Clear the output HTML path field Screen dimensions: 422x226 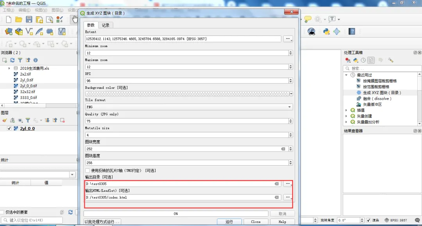tap(277, 197)
